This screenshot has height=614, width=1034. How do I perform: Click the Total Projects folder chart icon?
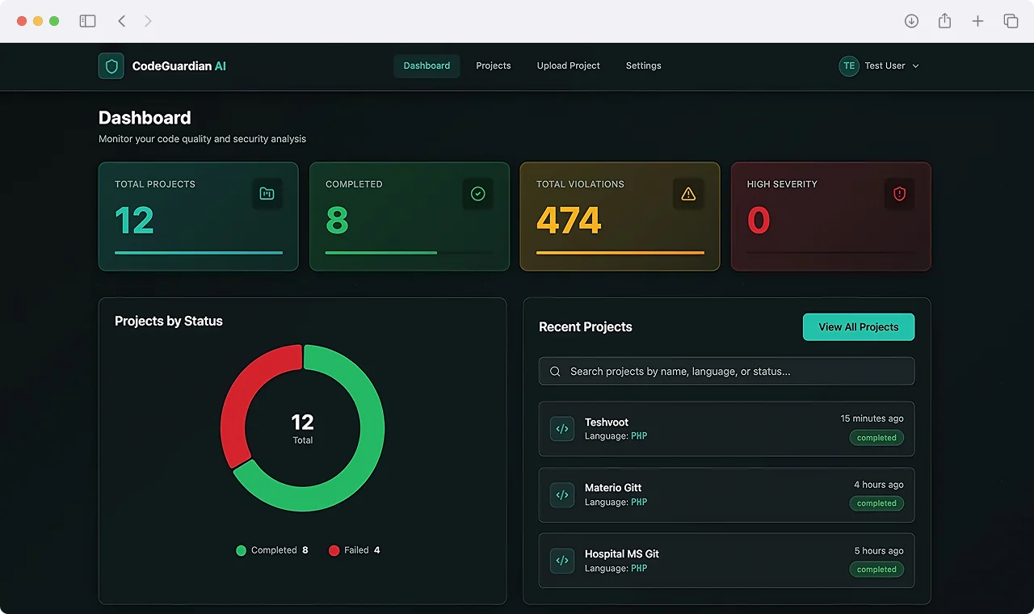[267, 194]
